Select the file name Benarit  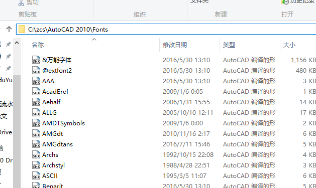[53, 185]
